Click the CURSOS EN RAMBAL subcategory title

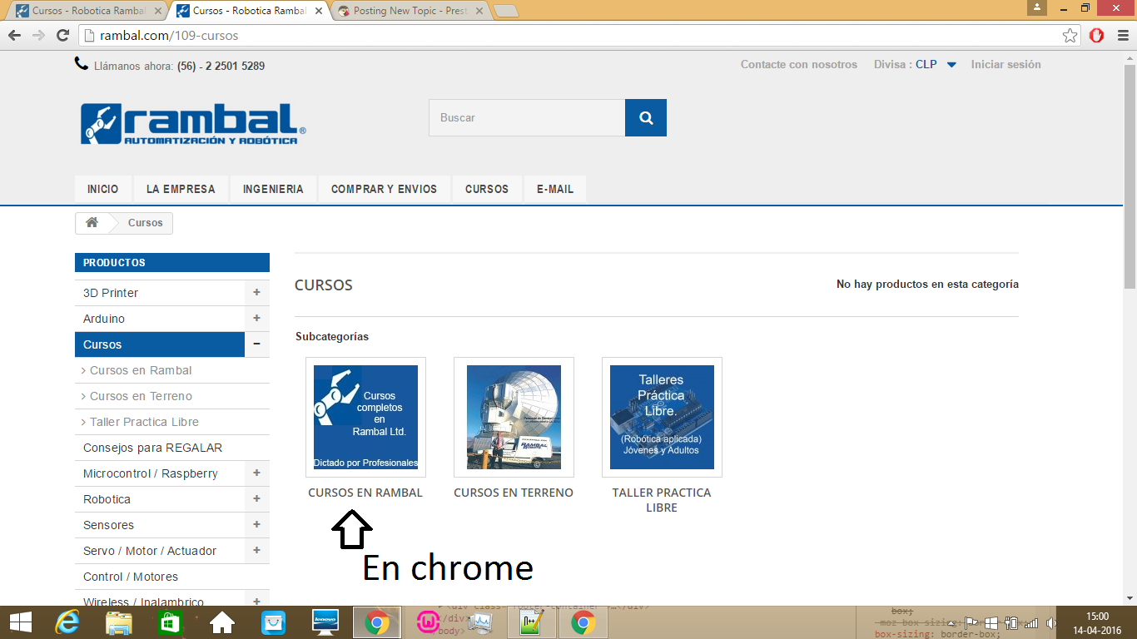pyautogui.click(x=365, y=493)
